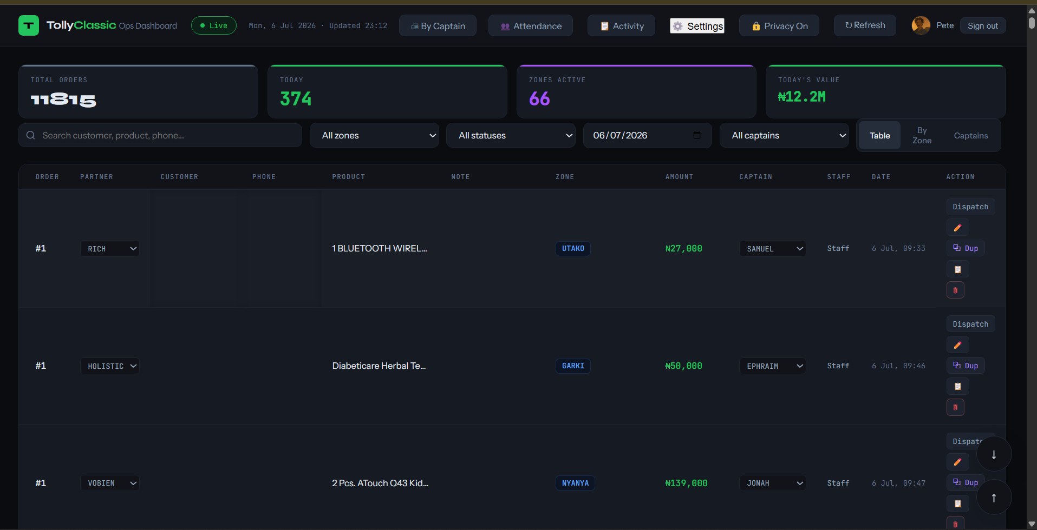Open calendar picker icon in date field
Screen dimensions: 1037x530
697,135
